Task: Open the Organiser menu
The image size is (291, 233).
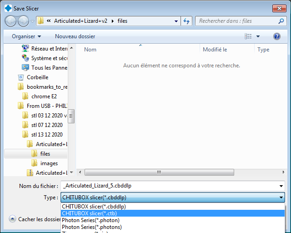Action: (x=26, y=36)
